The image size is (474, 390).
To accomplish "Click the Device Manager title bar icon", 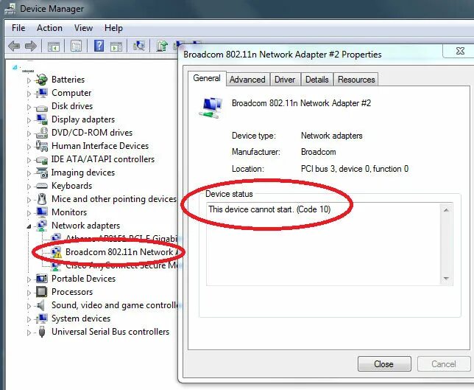I will pyautogui.click(x=10, y=9).
